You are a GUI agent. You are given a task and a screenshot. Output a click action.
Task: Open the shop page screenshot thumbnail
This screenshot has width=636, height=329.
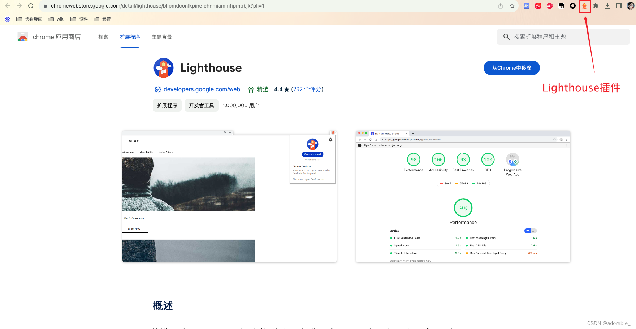point(230,196)
